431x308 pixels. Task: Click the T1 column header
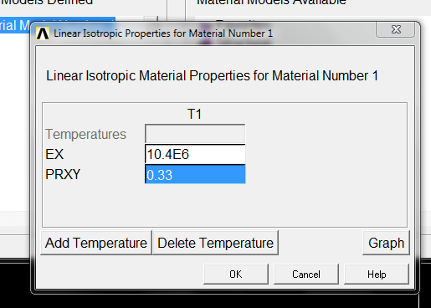194,114
